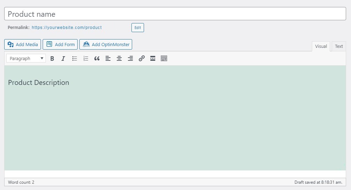Click the Permalink: label
This screenshot has height=190, width=351.
click(19, 28)
